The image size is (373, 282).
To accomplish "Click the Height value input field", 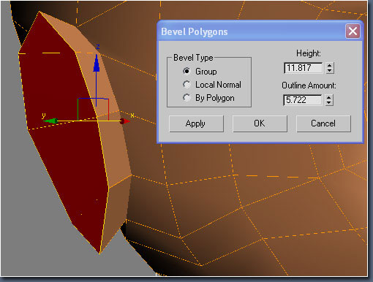I will tap(304, 68).
